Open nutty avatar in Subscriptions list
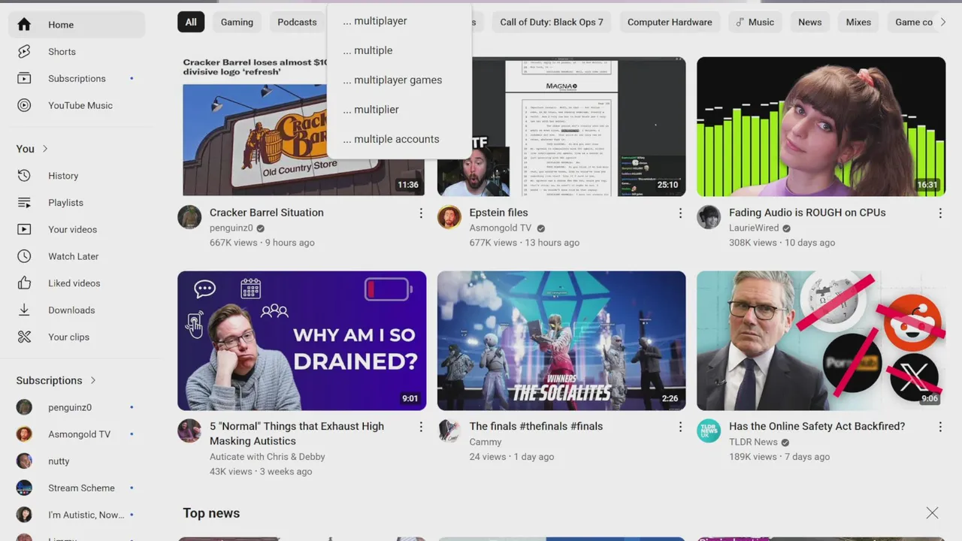This screenshot has height=541, width=962. click(x=24, y=461)
